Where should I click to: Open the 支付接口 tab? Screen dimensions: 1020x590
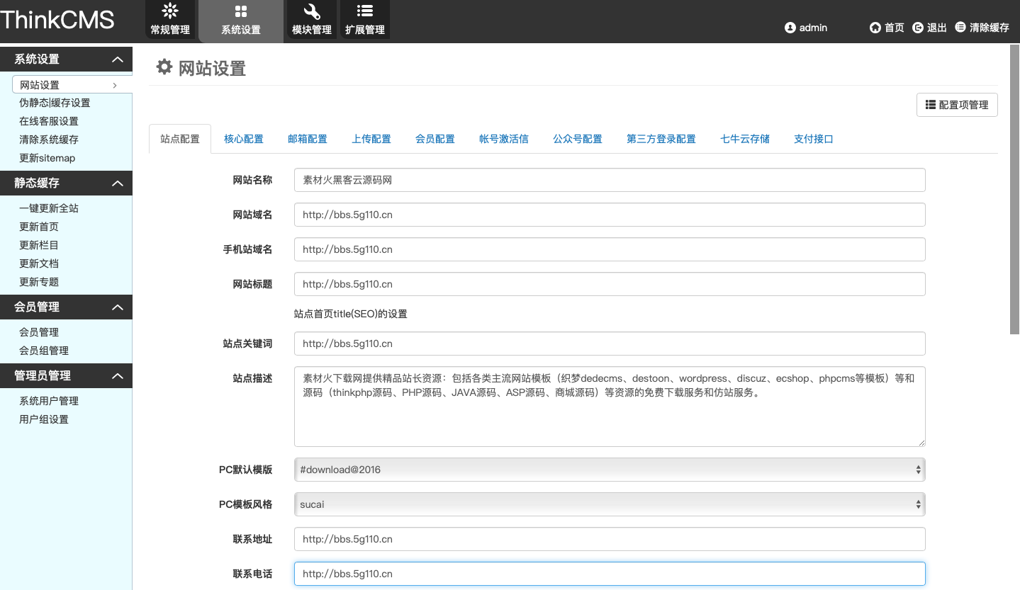813,139
